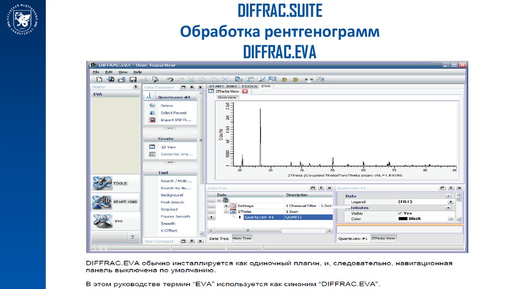This screenshot has height=289, width=515.
Task: Switch to TOOLS tab
Action: coord(249,86)
